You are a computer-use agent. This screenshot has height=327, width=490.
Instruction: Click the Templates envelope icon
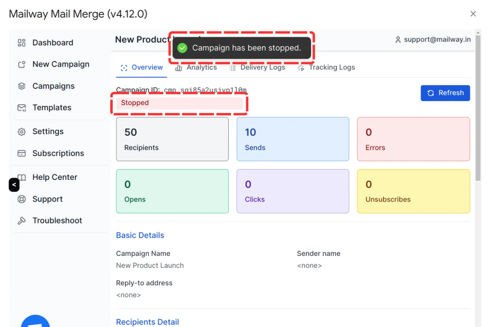click(22, 108)
